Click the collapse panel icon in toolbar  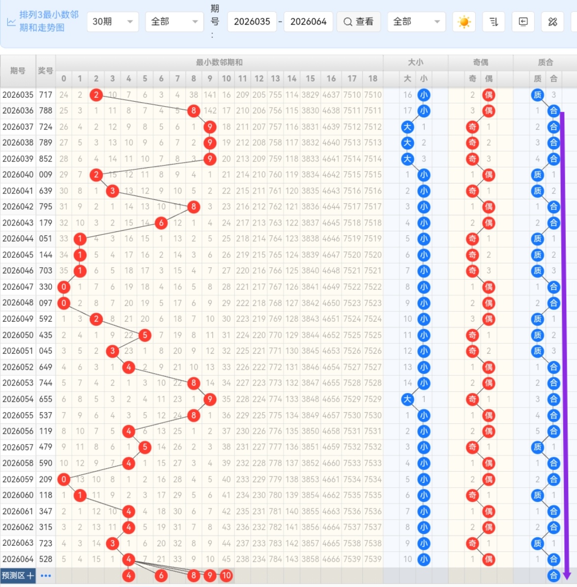[x=523, y=22]
